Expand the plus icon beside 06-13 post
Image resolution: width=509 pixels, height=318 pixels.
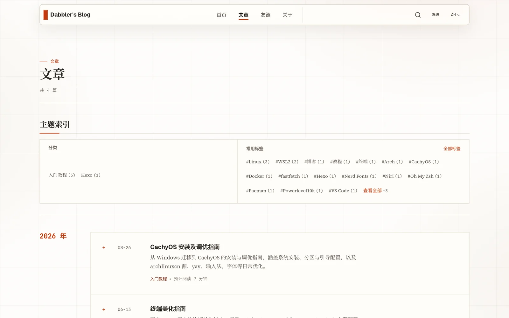104,309
